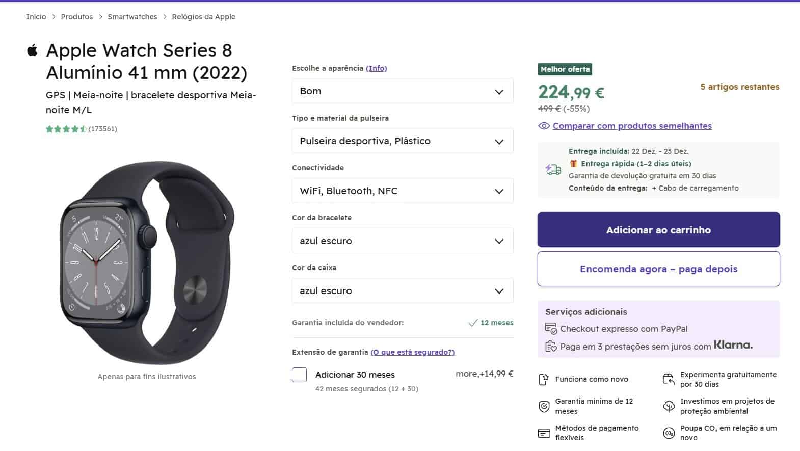
Task: Click the PayPal express checkout icon
Action: point(551,329)
